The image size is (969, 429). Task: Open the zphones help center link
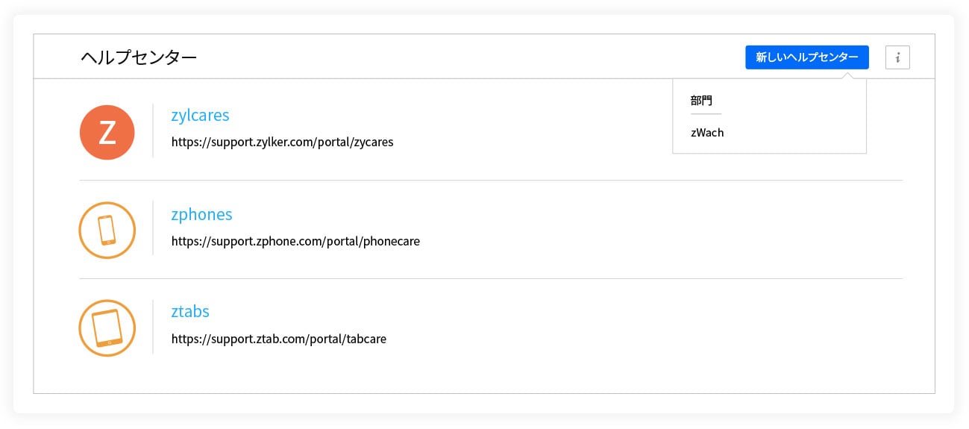pos(201,214)
